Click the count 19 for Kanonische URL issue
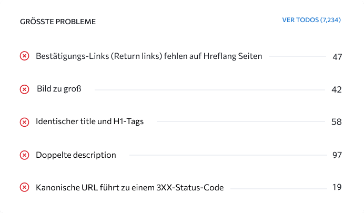Image resolution: width=364 pixels, height=213 pixels. pyautogui.click(x=337, y=187)
